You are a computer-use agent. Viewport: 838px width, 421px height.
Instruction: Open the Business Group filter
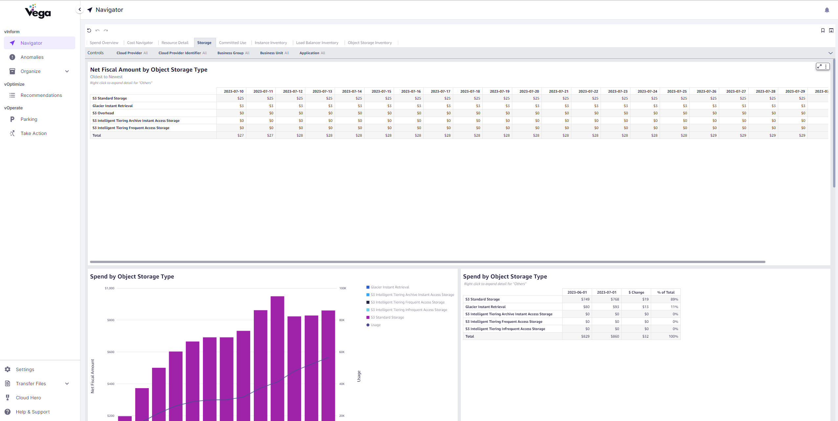[233, 53]
